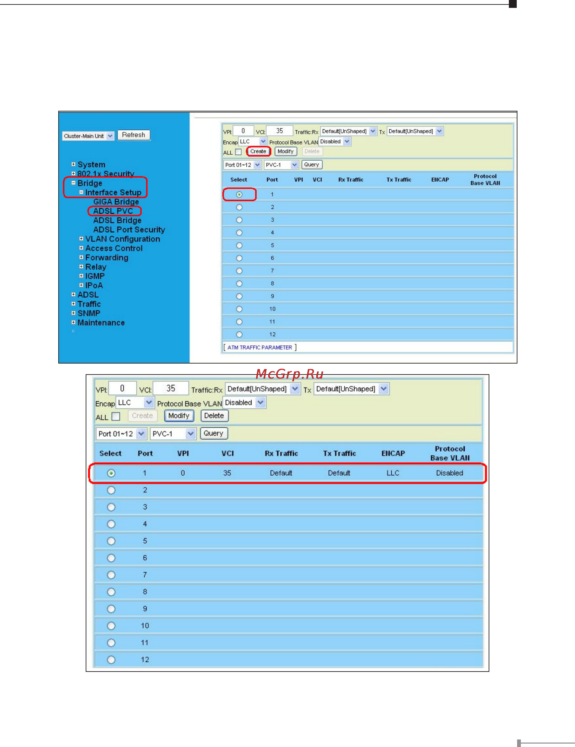Open Encap LLC dropdown in upper panel
This screenshot has height=747, width=575.
click(x=253, y=141)
